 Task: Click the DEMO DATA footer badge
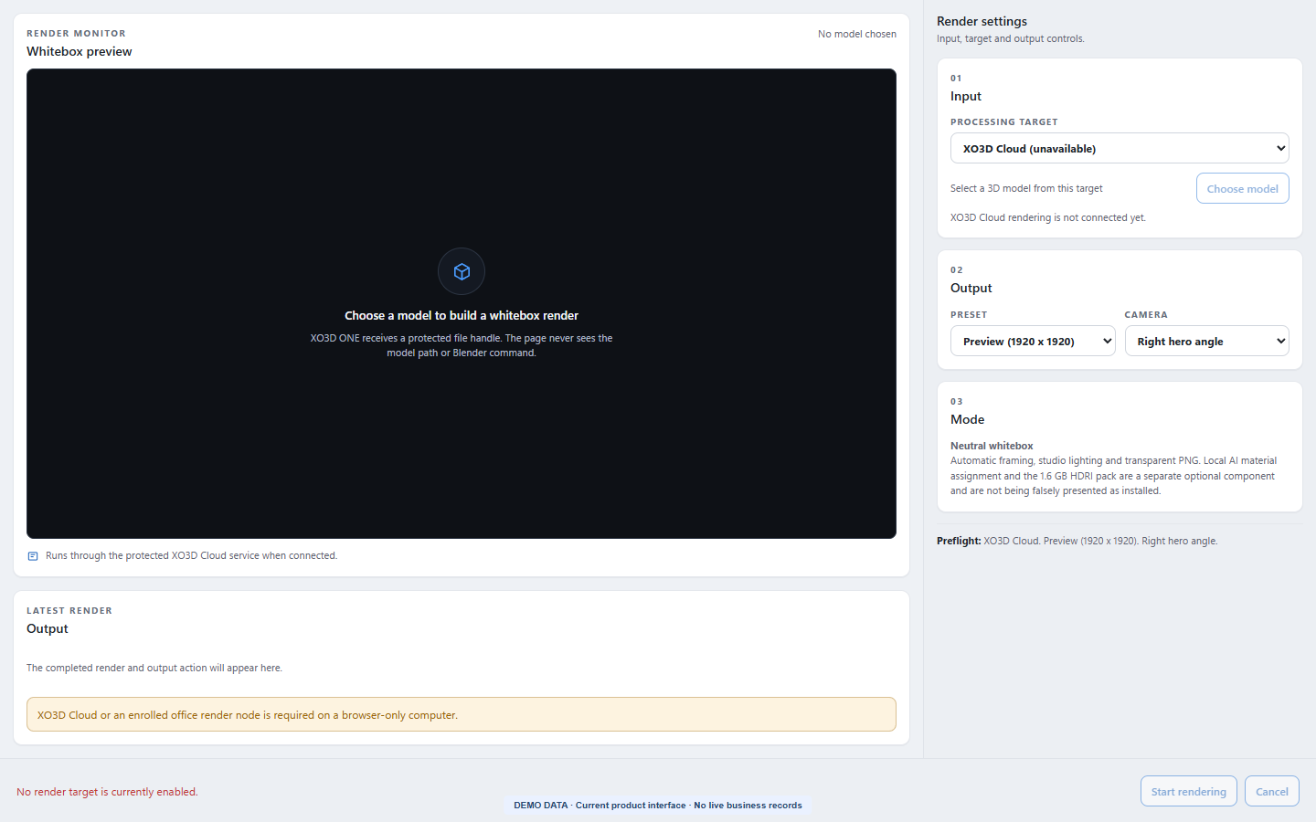coord(658,806)
